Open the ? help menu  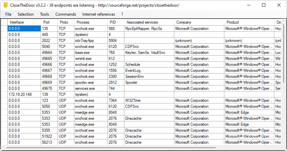click(122, 14)
